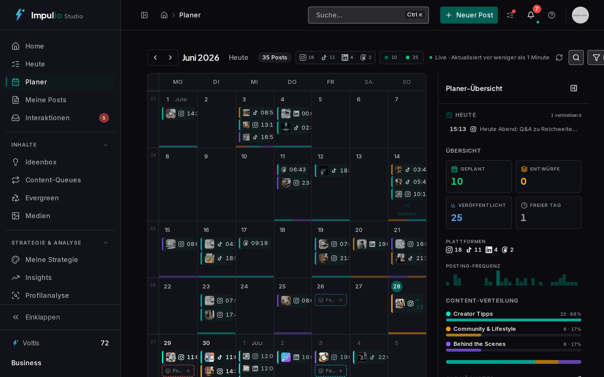Go to next month
Viewport: 604px width, 377px height.
click(x=170, y=57)
